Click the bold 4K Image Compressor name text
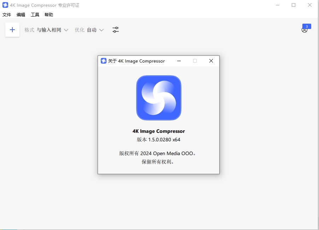 (x=159, y=131)
